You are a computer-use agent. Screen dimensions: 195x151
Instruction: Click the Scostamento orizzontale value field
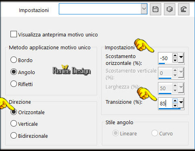(x=166, y=58)
